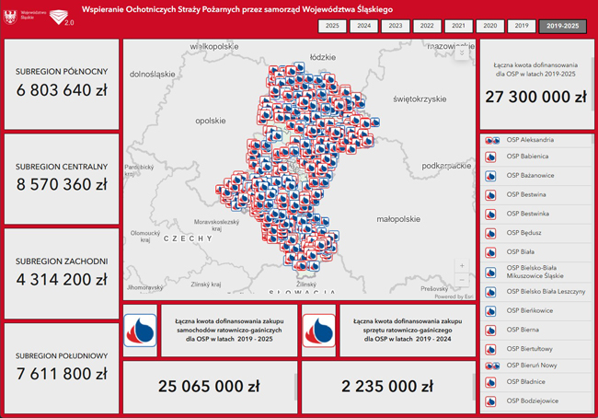Show data for 2022
The height and width of the screenshot is (418, 598).
click(x=427, y=26)
